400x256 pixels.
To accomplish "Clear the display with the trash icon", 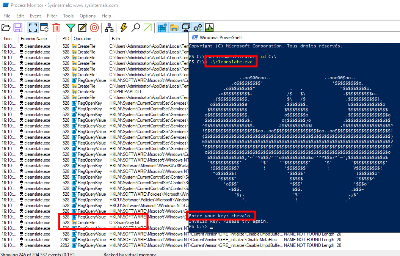I will pyautogui.click(x=56, y=28).
